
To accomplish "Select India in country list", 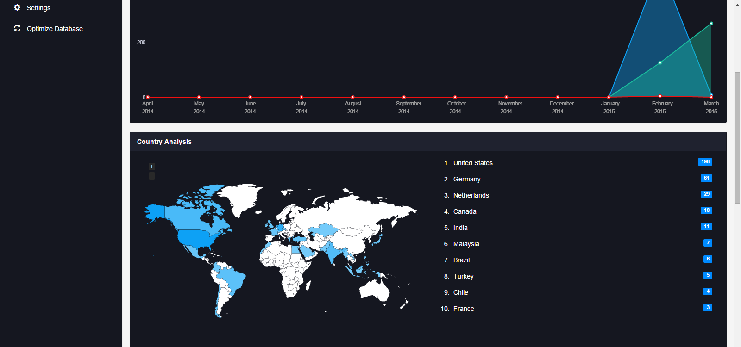I will tap(460, 228).
